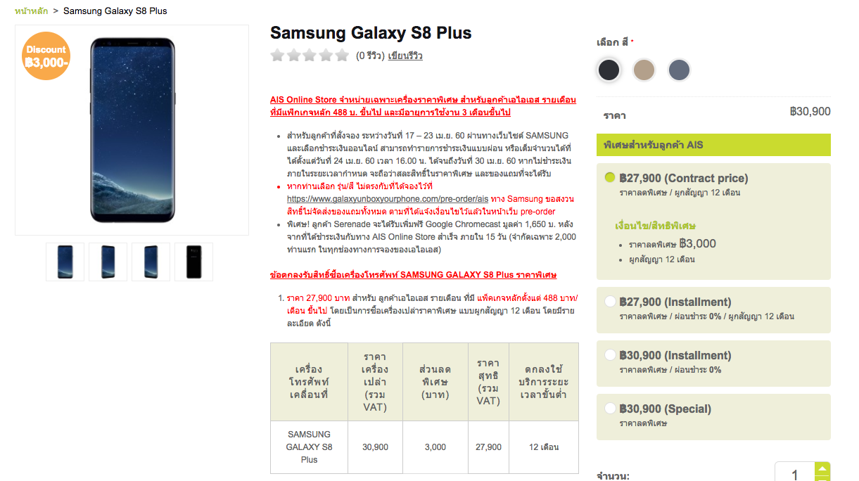Click the first star in the rating
The image size is (859, 481).
click(278, 56)
